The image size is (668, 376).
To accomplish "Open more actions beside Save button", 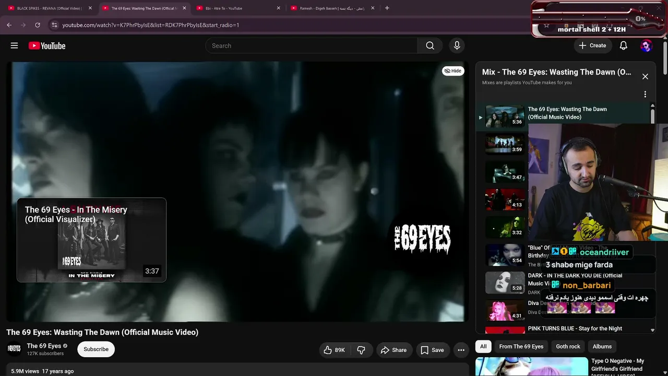I will pyautogui.click(x=461, y=350).
